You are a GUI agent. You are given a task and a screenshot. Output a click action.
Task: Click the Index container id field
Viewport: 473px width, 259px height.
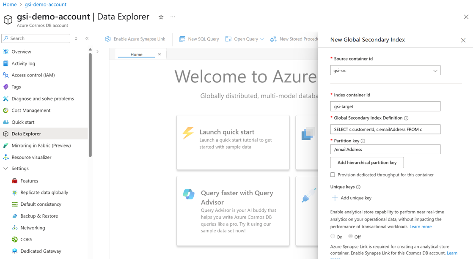point(385,106)
